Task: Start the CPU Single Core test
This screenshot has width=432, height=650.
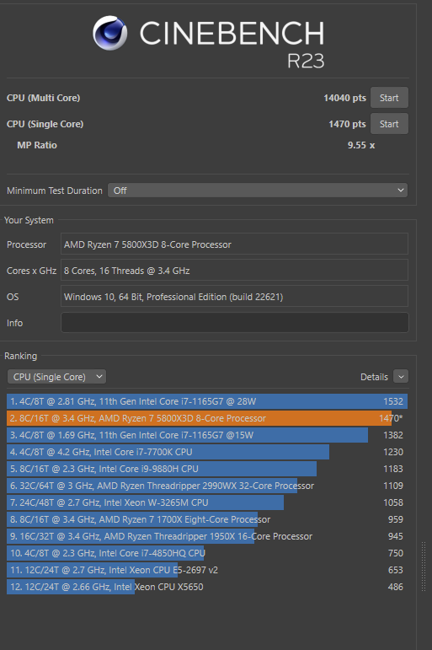Action: 389,124
